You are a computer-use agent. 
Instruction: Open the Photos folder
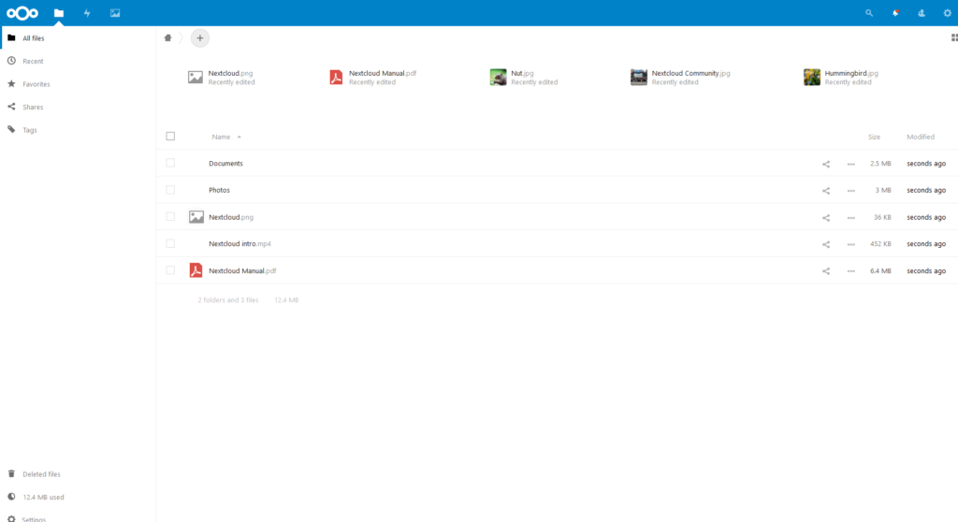click(x=219, y=190)
